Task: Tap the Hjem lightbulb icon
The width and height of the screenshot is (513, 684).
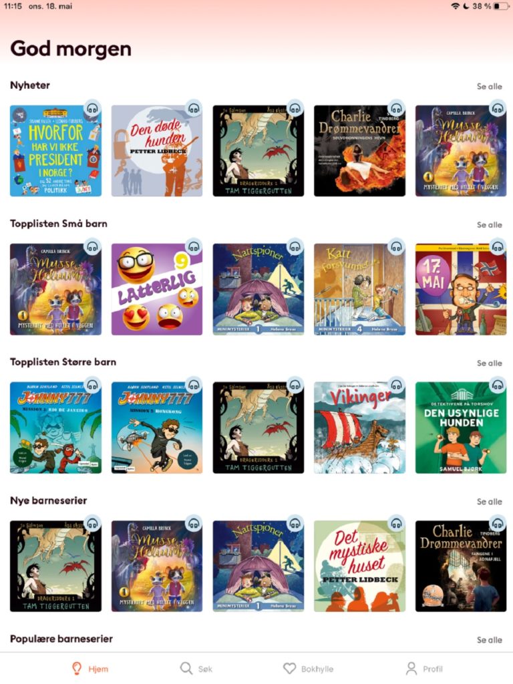Action: click(77, 668)
